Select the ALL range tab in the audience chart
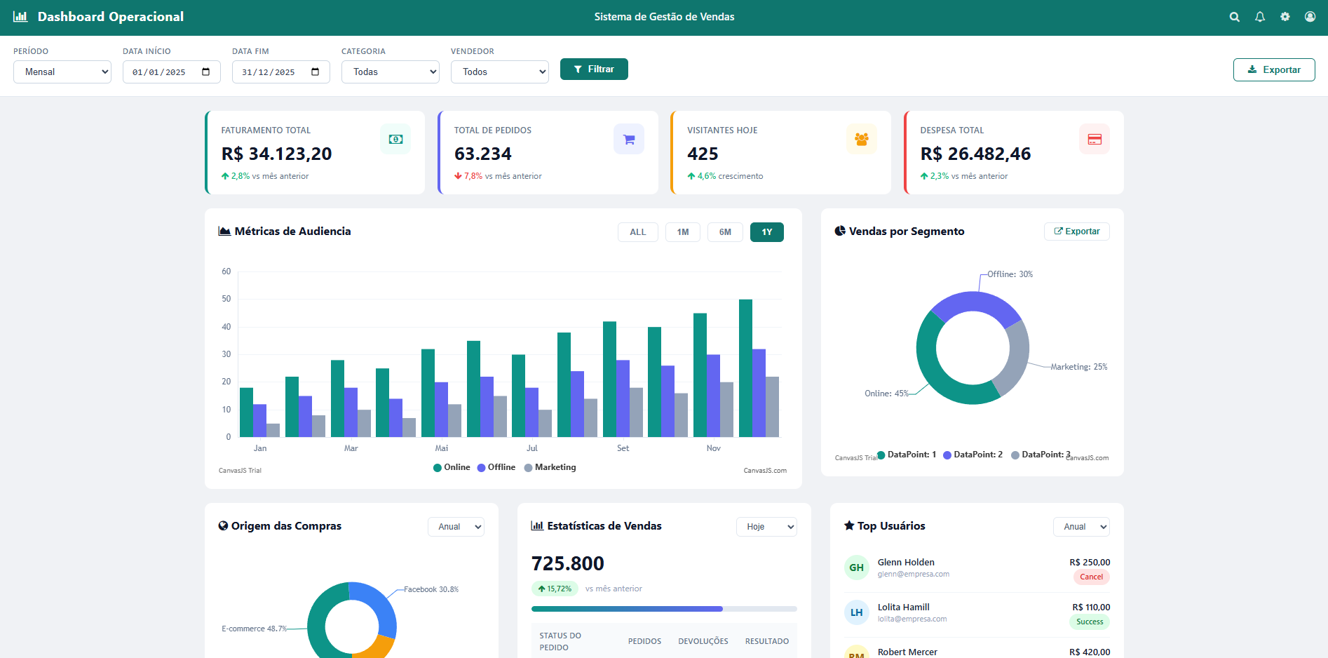 click(638, 232)
